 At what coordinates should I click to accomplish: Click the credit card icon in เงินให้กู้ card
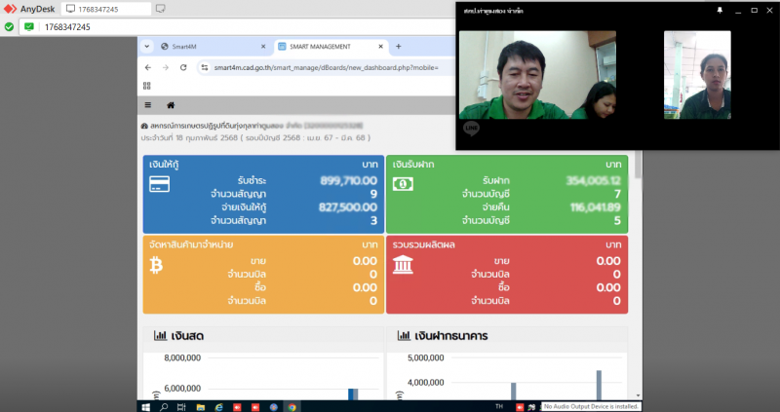159,184
